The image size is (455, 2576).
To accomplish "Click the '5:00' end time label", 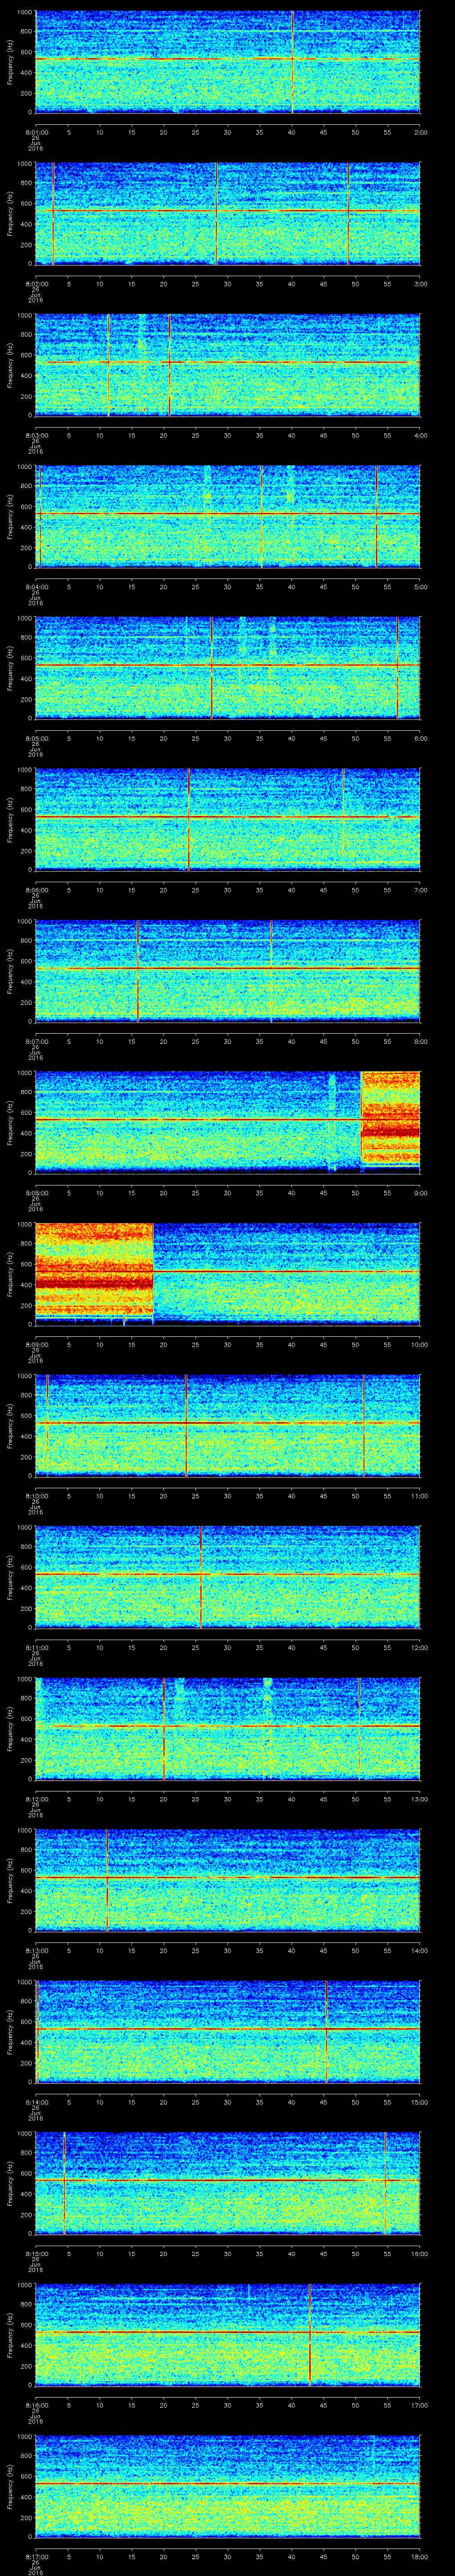I will (x=420, y=586).
